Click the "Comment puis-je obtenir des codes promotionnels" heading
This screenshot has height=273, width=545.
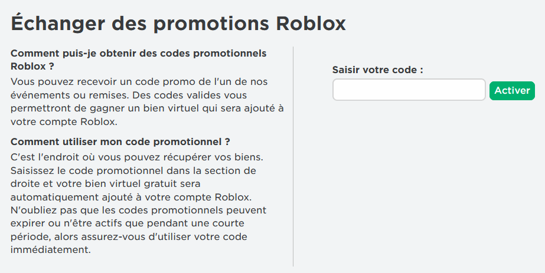click(x=138, y=53)
